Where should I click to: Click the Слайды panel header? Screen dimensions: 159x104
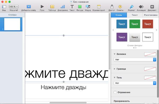tap(12, 15)
